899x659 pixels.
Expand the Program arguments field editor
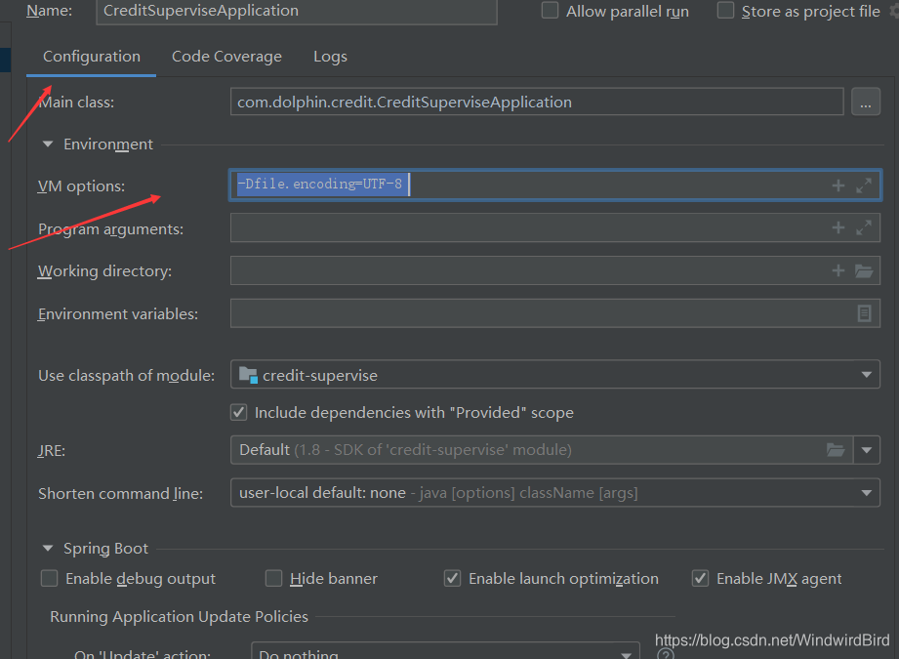coord(864,227)
